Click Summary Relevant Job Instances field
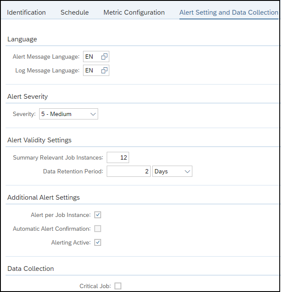This screenshot has width=281, height=292. (x=118, y=157)
